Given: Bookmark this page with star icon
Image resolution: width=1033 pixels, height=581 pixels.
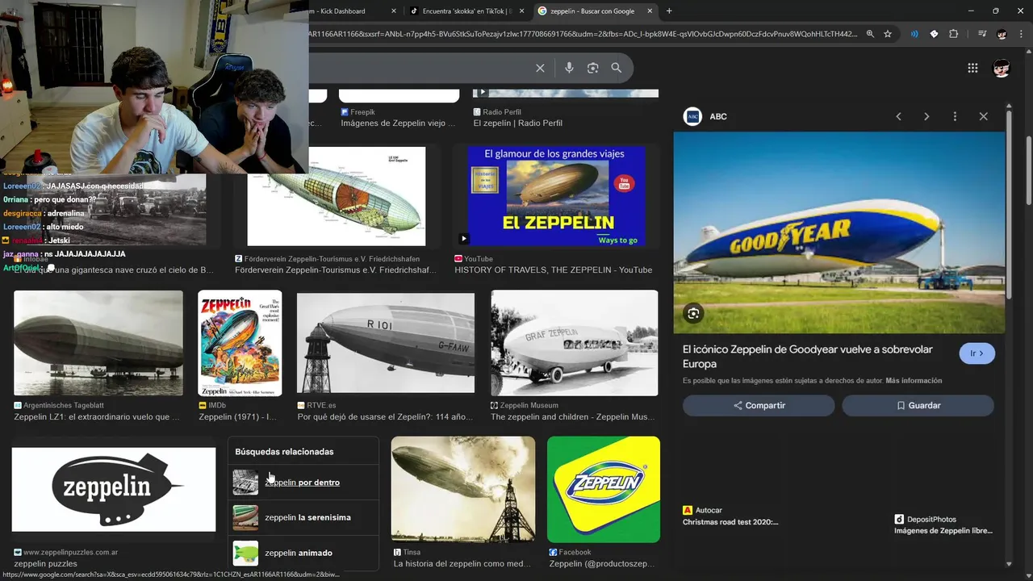Looking at the screenshot, I should tap(888, 34).
